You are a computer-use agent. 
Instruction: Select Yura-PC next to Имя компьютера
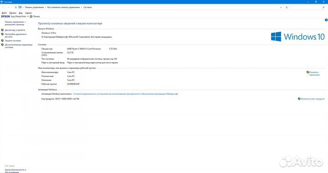click(x=71, y=72)
